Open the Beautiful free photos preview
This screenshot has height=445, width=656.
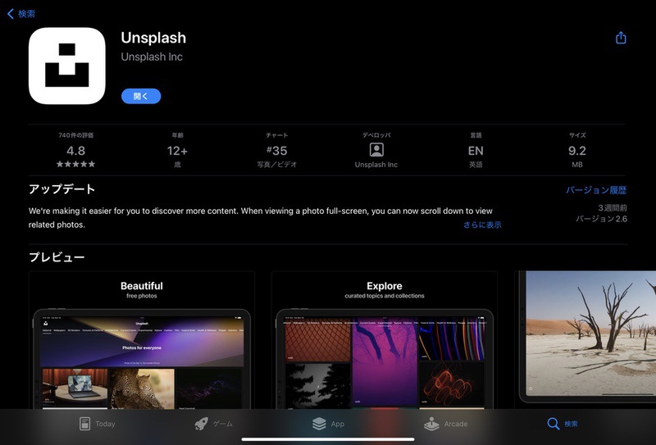tap(142, 339)
